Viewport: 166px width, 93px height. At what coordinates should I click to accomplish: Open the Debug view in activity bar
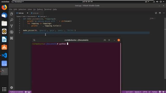[11, 32]
